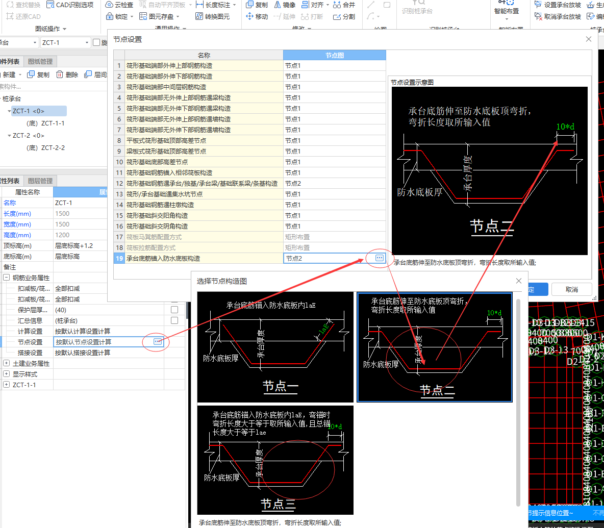This screenshot has height=528, width=604.
Task: Close the 选择节点构造图 dialog
Action: pyautogui.click(x=519, y=281)
